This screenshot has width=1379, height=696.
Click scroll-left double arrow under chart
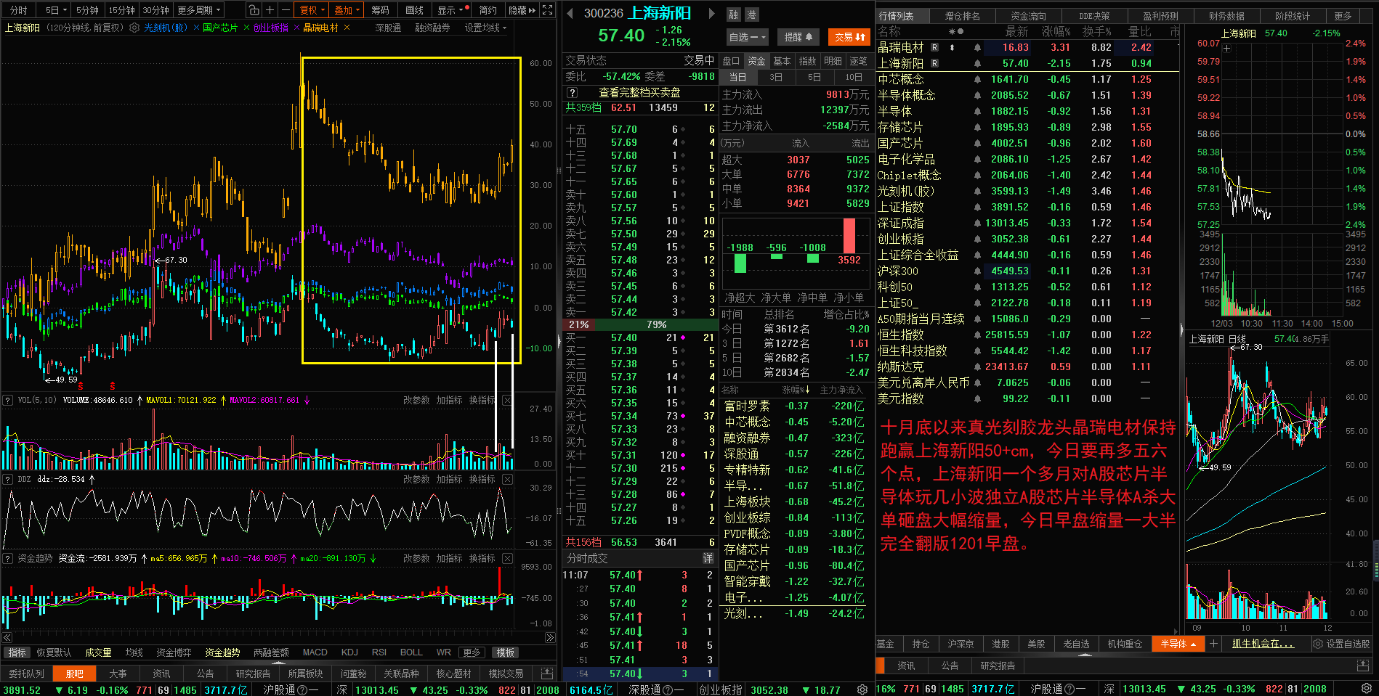click(7, 638)
